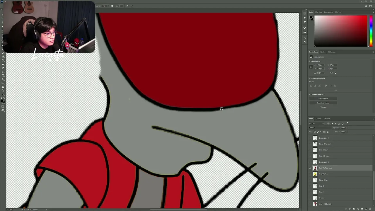Select the Rectangle shape tool
This screenshot has width=375, height=211.
(x=3, y=83)
